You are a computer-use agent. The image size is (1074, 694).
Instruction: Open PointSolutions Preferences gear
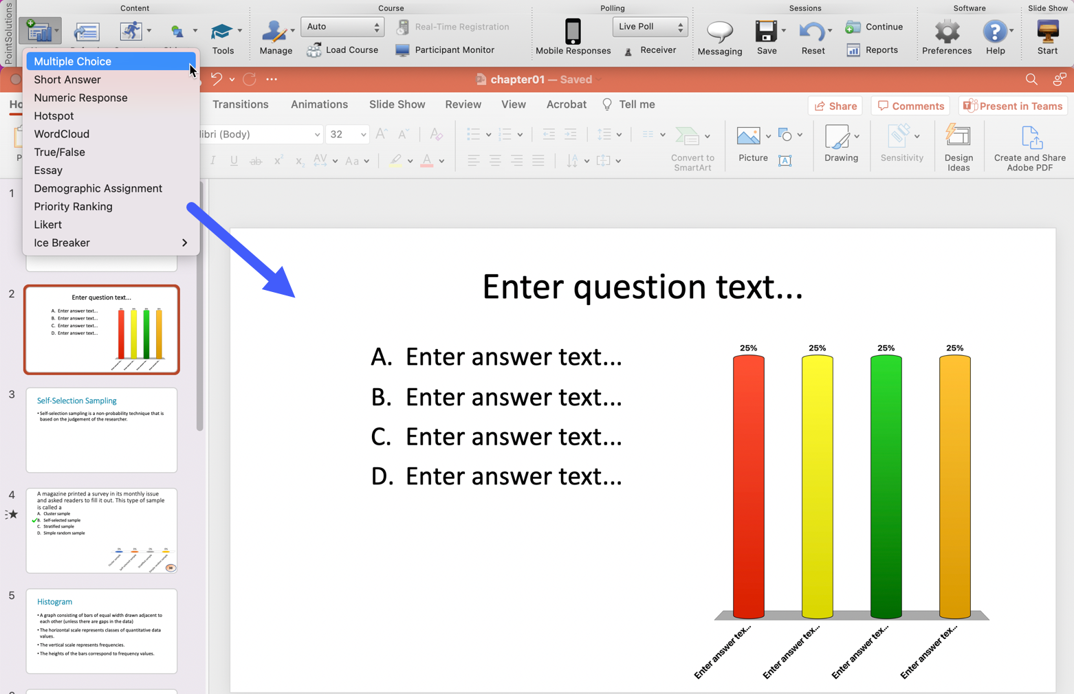coord(947,32)
